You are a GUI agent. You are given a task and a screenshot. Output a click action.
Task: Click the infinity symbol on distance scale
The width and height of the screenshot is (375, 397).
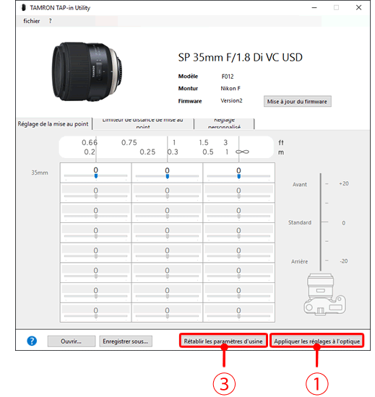click(242, 152)
